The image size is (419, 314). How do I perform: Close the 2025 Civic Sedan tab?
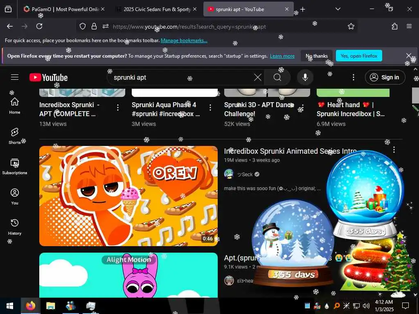(x=195, y=9)
